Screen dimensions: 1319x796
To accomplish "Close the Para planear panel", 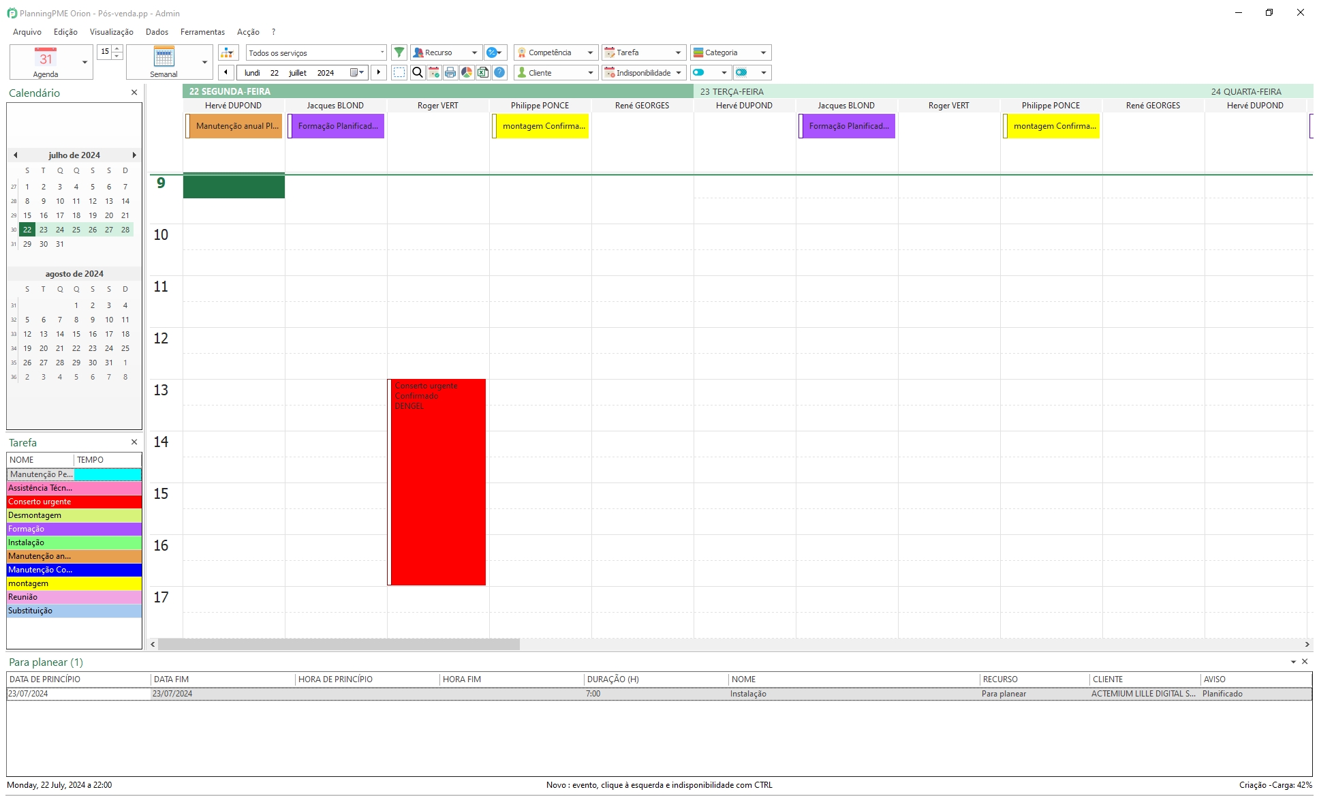I will click(x=1305, y=662).
